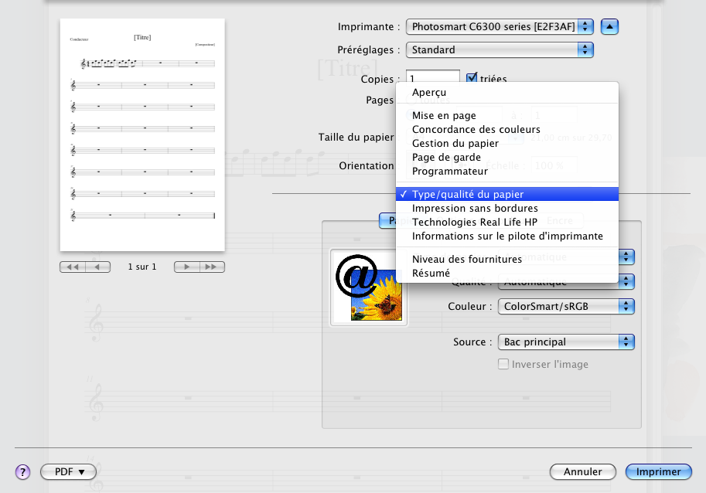Go to next page in the preview

pyautogui.click(x=186, y=267)
